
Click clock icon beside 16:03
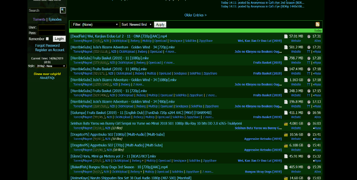coord(309,124)
